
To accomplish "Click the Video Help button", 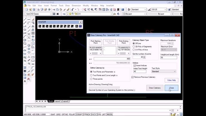I will click(x=172, y=80).
